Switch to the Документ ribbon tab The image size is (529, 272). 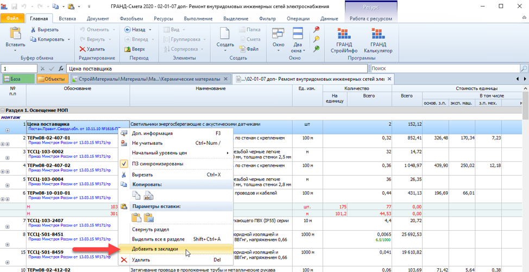[98, 18]
